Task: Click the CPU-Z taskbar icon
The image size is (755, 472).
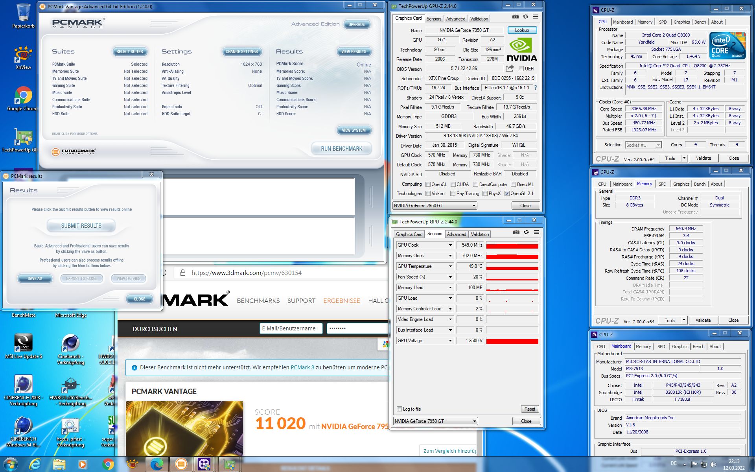Action: click(204, 465)
